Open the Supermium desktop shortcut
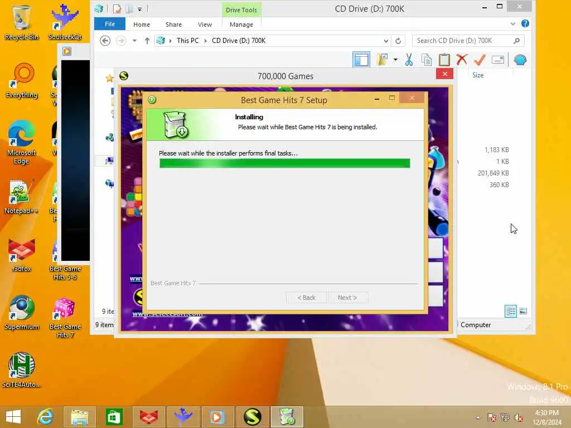571x428 pixels. coord(22,312)
